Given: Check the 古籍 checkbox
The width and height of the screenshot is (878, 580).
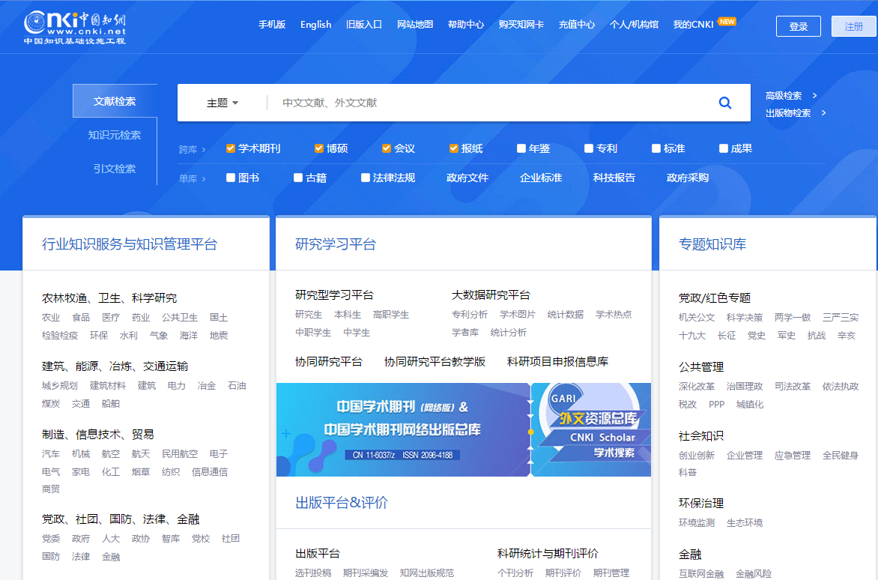Looking at the screenshot, I should (x=298, y=178).
